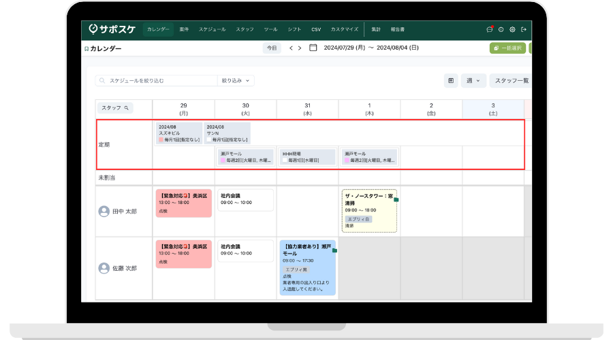Click エブリィ黒 tag on 瀬戸モール card
This screenshot has height=340, width=613.
pos(296,270)
